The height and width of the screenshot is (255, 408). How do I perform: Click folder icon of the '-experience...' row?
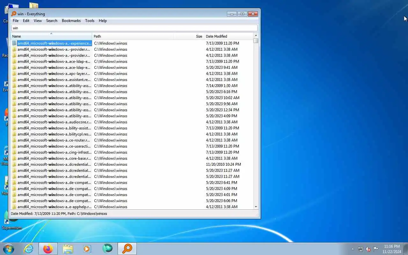[14, 43]
